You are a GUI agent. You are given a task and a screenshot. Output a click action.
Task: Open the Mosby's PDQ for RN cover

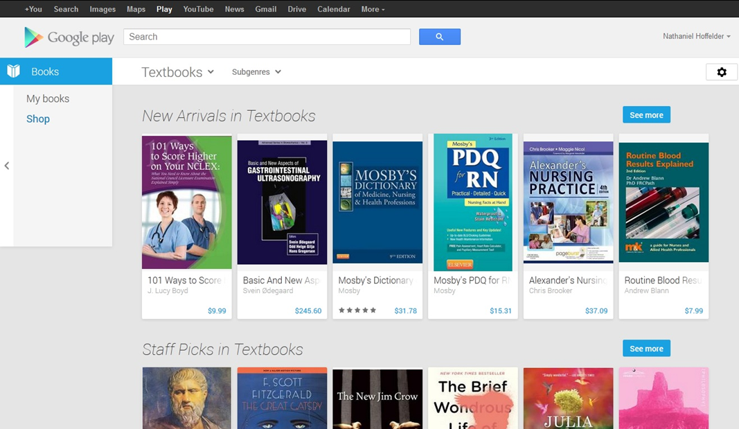pyautogui.click(x=473, y=202)
